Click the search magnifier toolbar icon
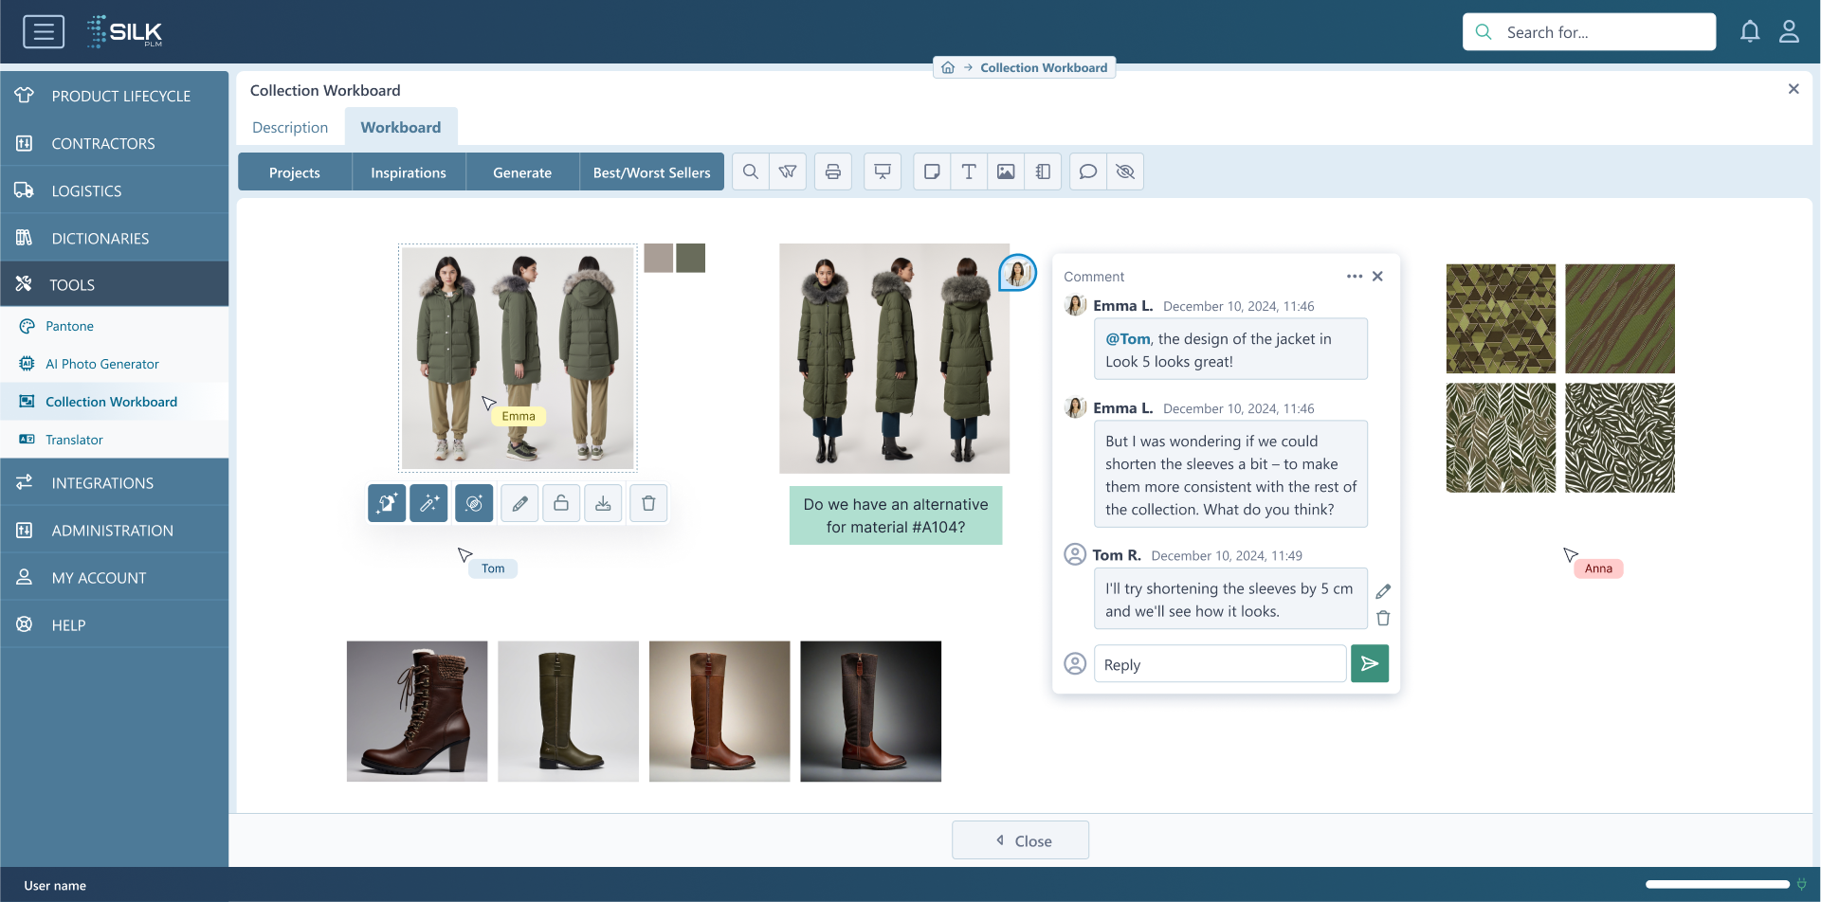1821x902 pixels. [x=750, y=171]
